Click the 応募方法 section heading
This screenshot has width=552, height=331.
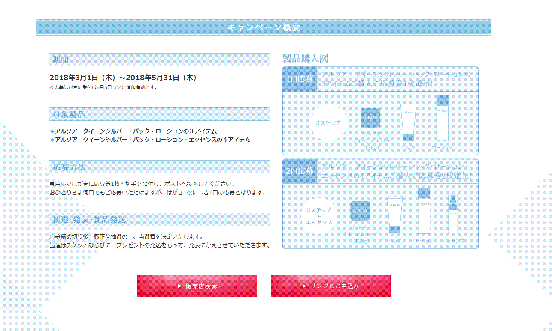[159, 167]
